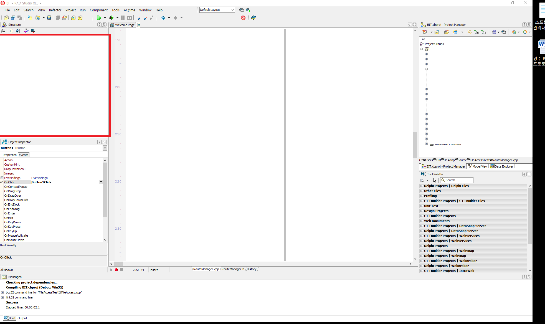The width and height of the screenshot is (545, 324).
Task: Click the Help contents book icon
Action: (254, 18)
